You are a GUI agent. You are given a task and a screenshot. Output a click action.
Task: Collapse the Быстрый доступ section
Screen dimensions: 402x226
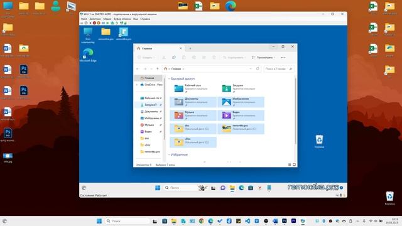169,78
